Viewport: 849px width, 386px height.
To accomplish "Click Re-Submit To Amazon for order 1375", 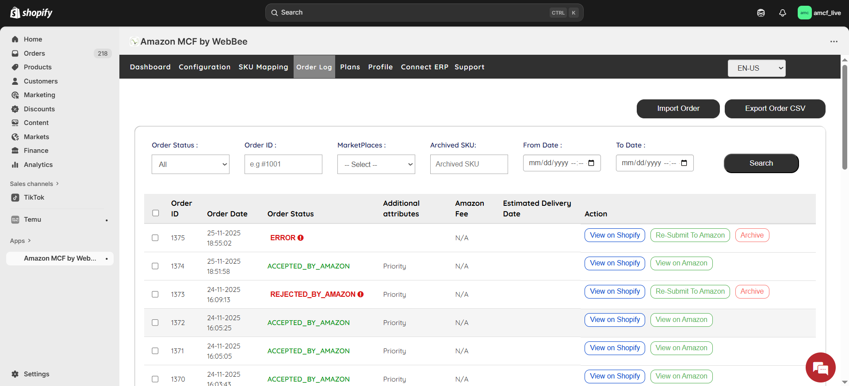I will click(690, 235).
